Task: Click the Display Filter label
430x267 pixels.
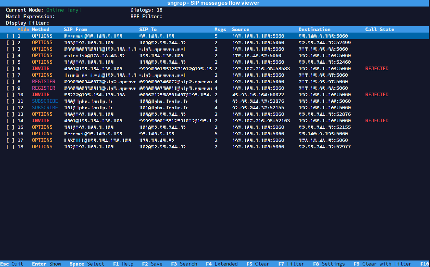Action: tap(28, 23)
